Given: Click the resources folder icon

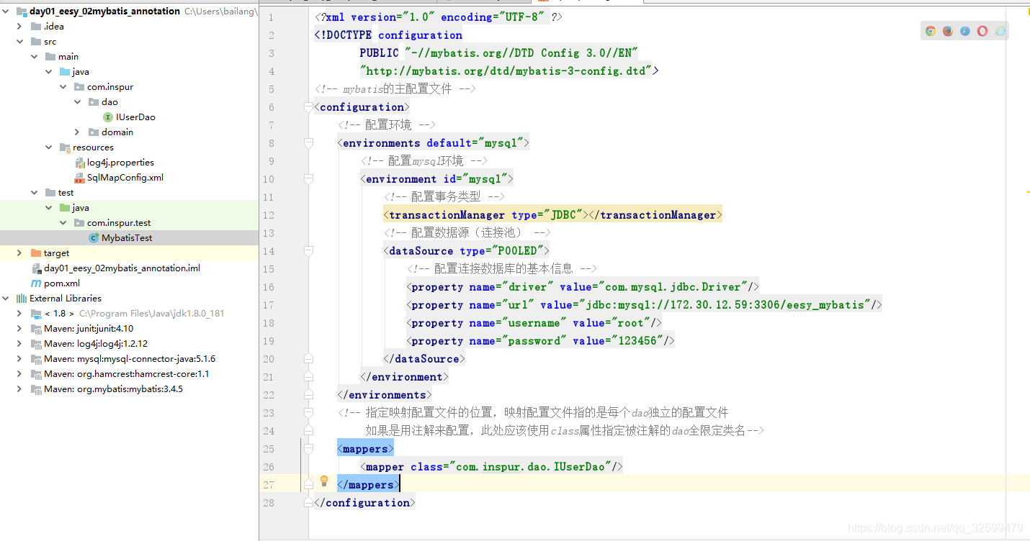Looking at the screenshot, I should coord(65,147).
